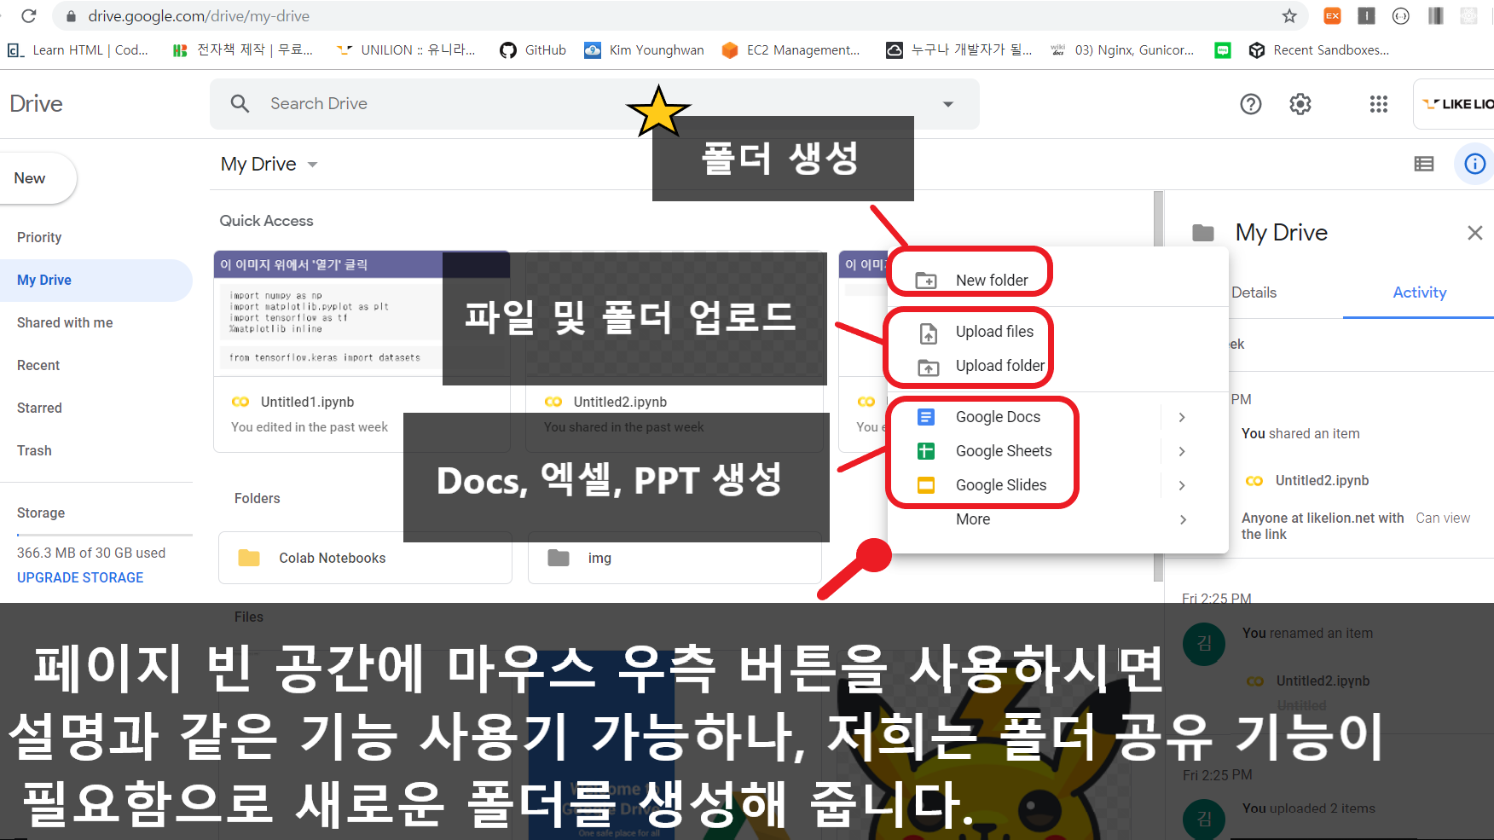Viewport: 1494px width, 840px height.
Task: Open Drive Settings gear icon
Action: click(1300, 104)
